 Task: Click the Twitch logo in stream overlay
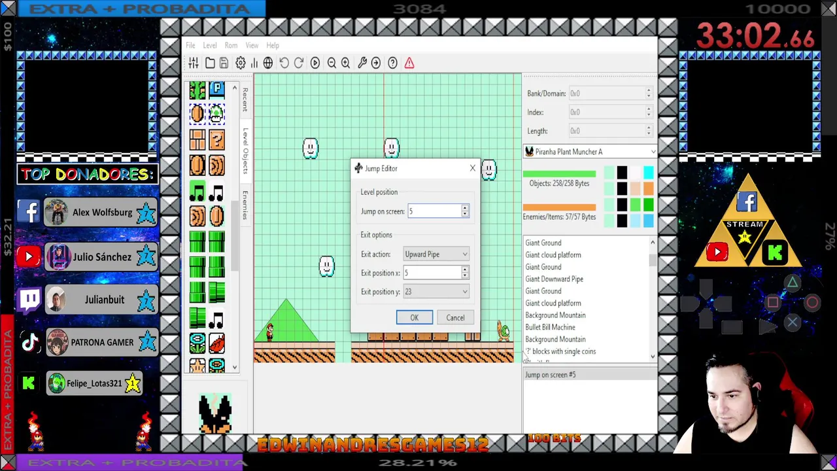coord(29,300)
